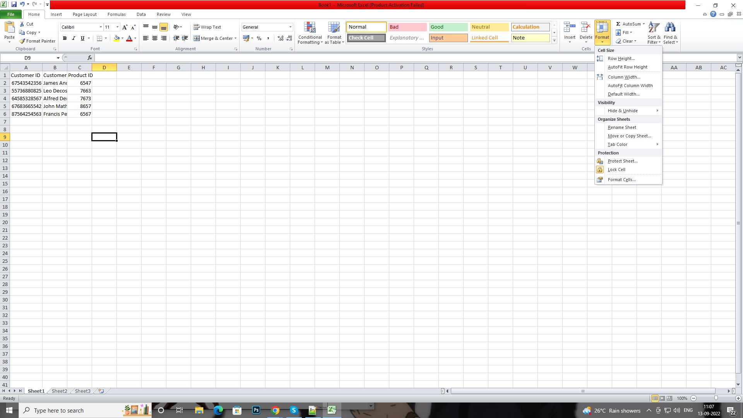Select Rename Sheet from the menu

click(x=621, y=127)
